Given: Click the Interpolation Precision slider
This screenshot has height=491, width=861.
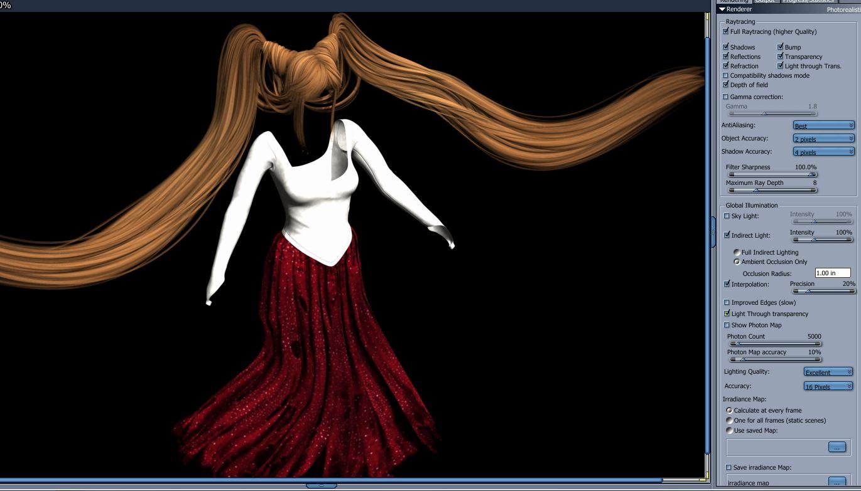Looking at the screenshot, I should 823,291.
